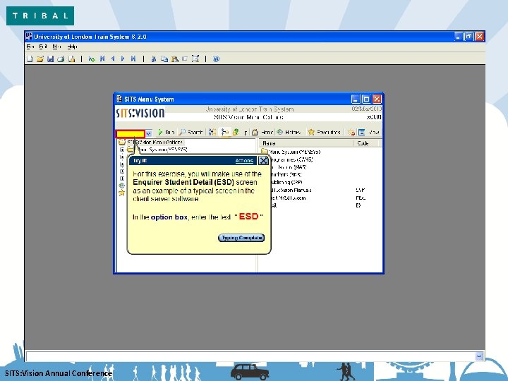
Task: Click the Typing Complete button
Action: click(241, 238)
